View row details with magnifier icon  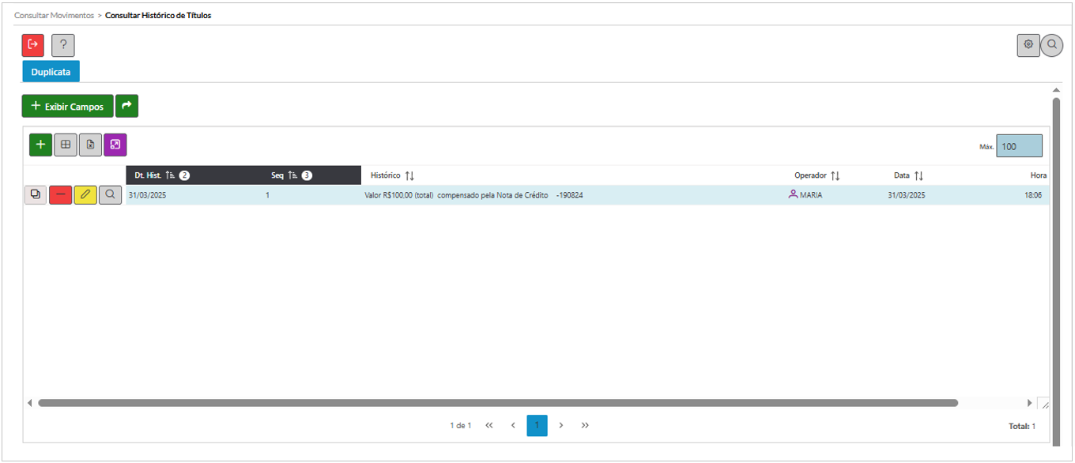tap(111, 195)
